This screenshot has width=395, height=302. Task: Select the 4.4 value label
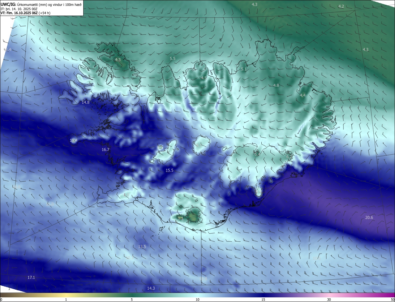pyautogui.click(x=303, y=95)
